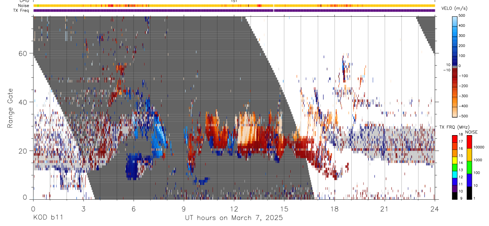Viewport: 489px width, 226px height.
Task: Click the 'Noise' row label at top left
Action: (24, 6)
